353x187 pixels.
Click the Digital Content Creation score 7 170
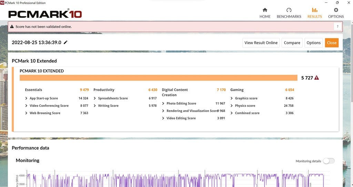click(x=221, y=90)
